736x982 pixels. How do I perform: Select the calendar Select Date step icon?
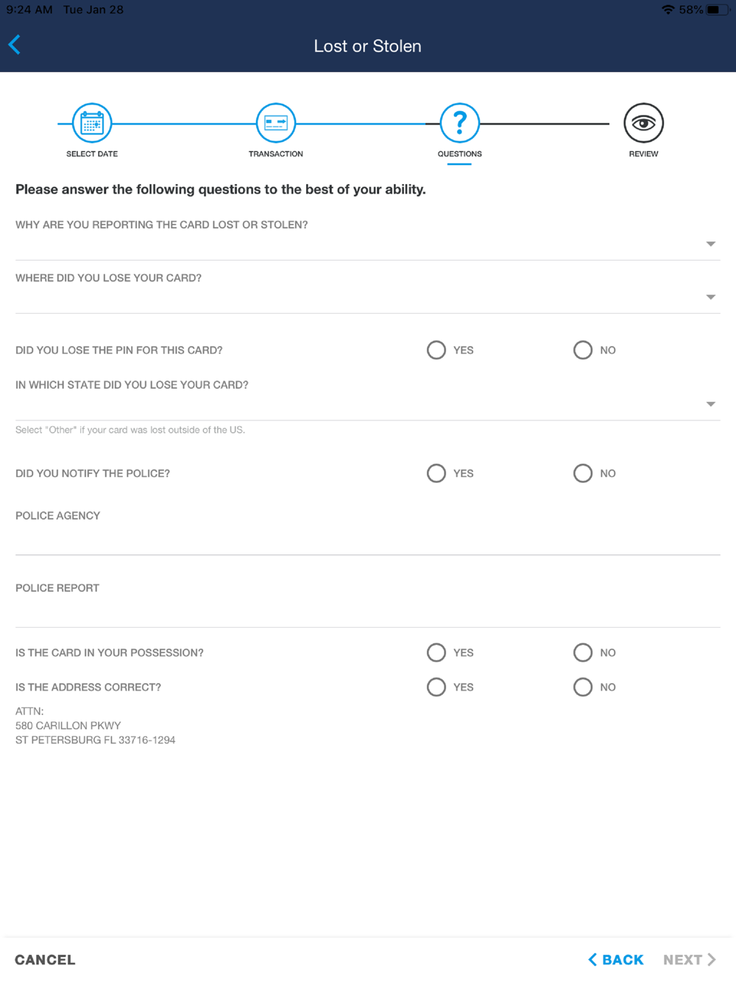(92, 123)
